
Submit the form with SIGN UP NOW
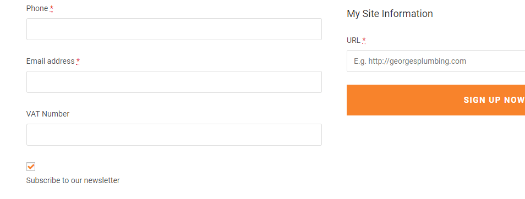tap(436, 100)
